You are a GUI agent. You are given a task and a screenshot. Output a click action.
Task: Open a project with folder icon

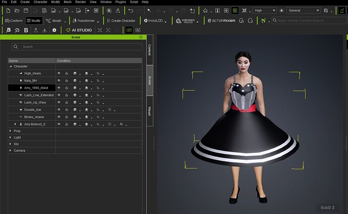[x=17, y=11]
